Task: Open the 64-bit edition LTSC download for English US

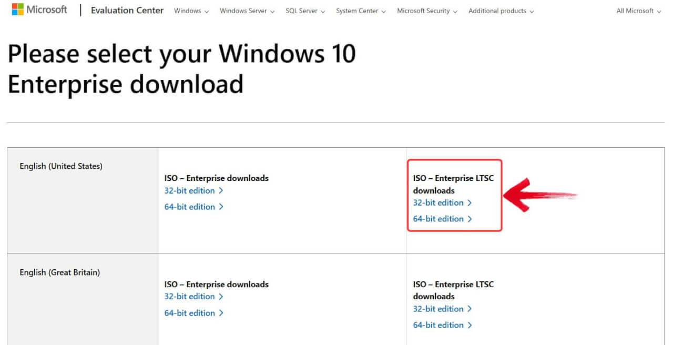Action: (439, 219)
